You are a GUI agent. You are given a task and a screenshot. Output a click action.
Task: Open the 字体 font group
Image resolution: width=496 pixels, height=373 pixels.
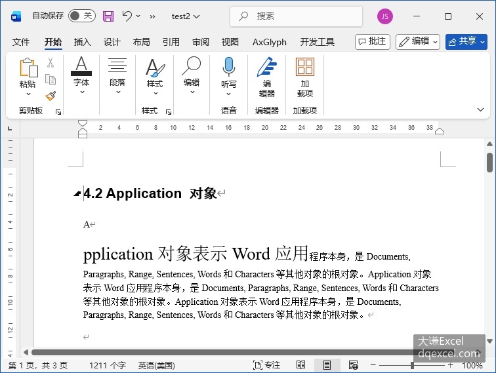(x=81, y=75)
